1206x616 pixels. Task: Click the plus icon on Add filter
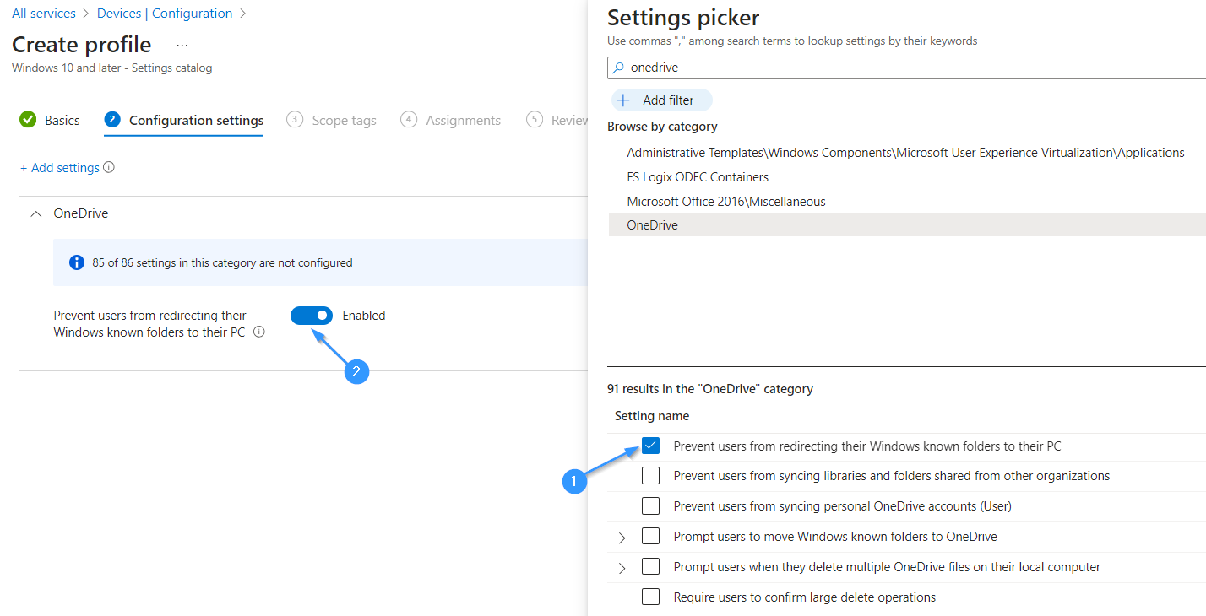[623, 100]
